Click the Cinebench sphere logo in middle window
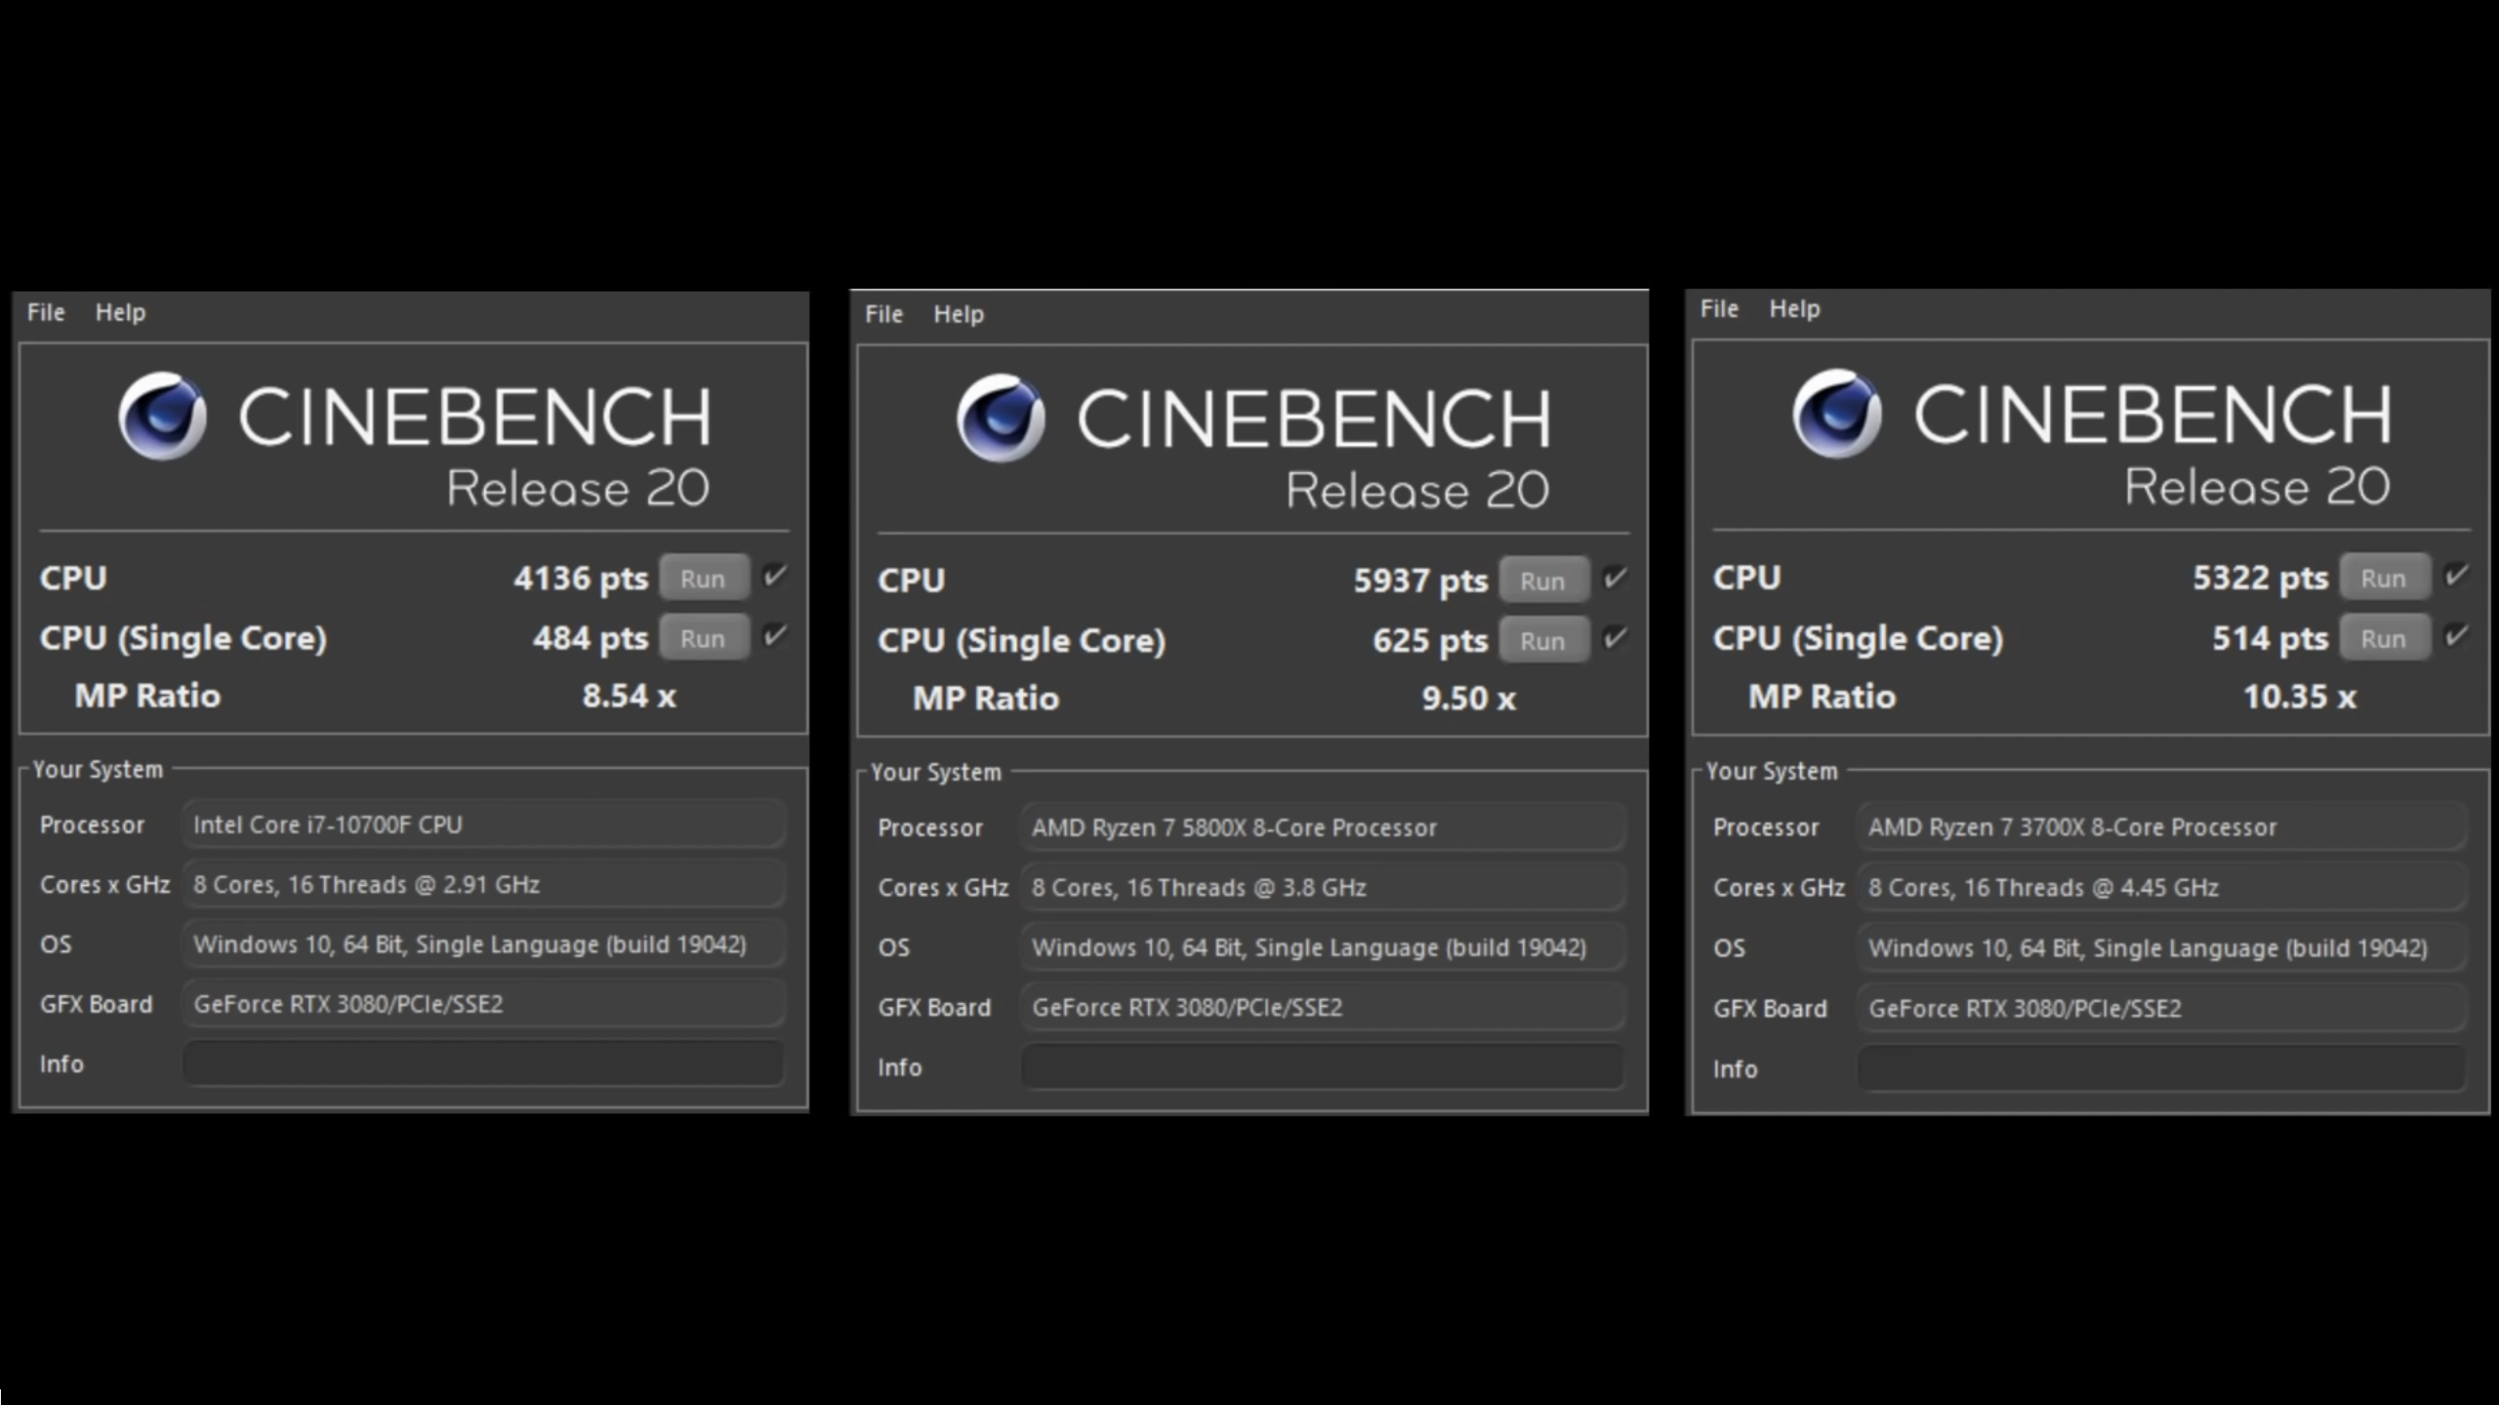This screenshot has width=2499, height=1405. pos(1001,419)
